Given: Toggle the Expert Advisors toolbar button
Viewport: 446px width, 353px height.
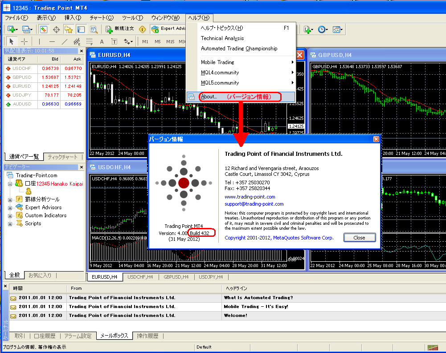Looking at the screenshot, I should (168, 28).
